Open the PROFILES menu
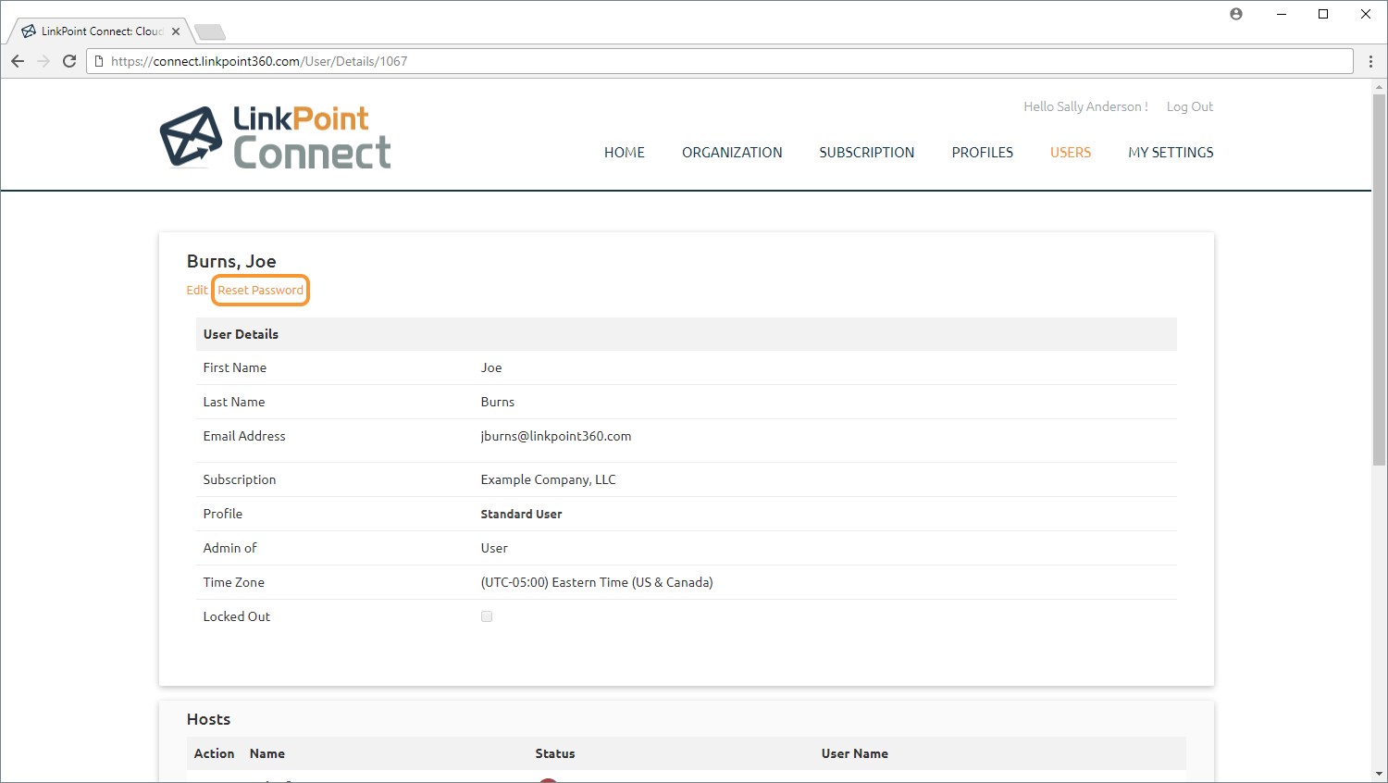Screen dimensions: 1388x783 click(x=983, y=153)
